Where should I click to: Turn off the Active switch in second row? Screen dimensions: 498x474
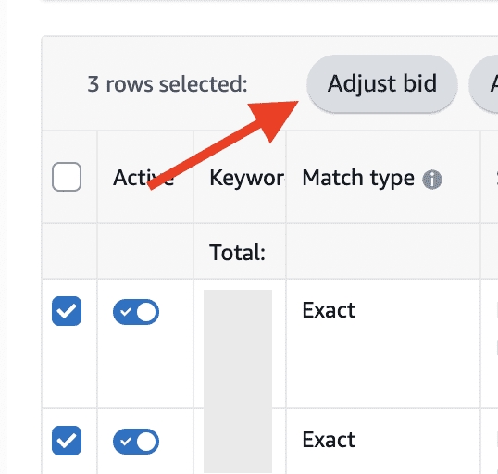(x=136, y=442)
